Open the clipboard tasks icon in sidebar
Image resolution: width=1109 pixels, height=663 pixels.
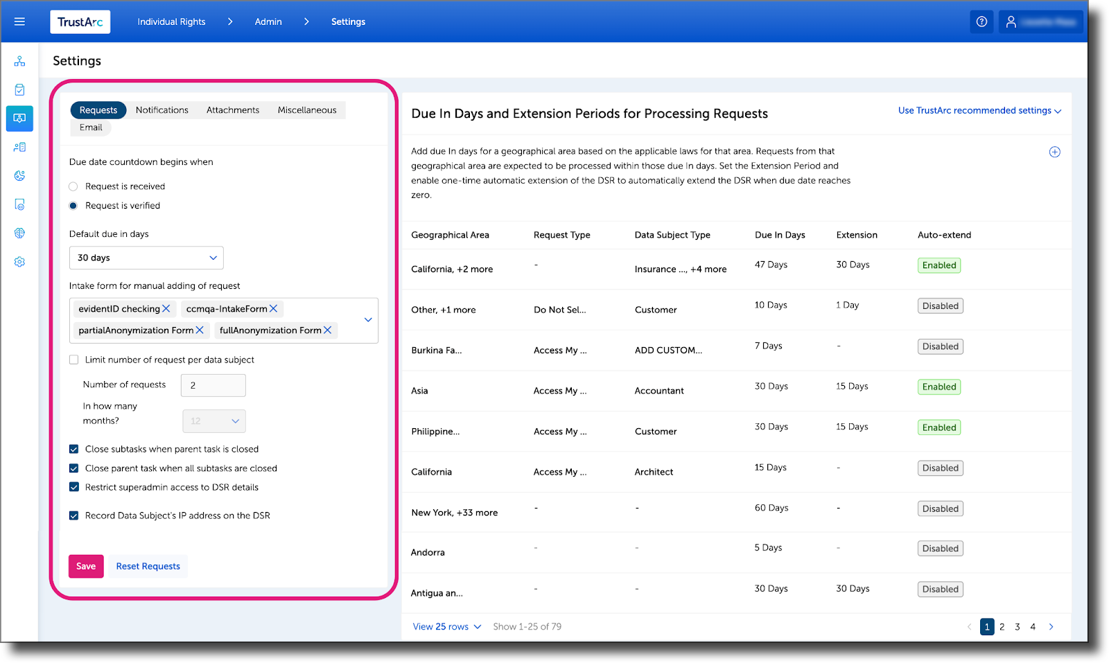click(x=19, y=89)
